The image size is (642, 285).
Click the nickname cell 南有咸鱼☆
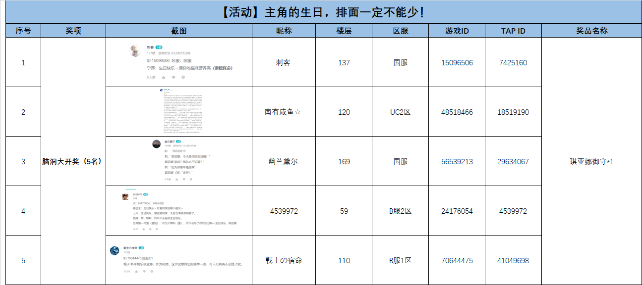click(284, 112)
